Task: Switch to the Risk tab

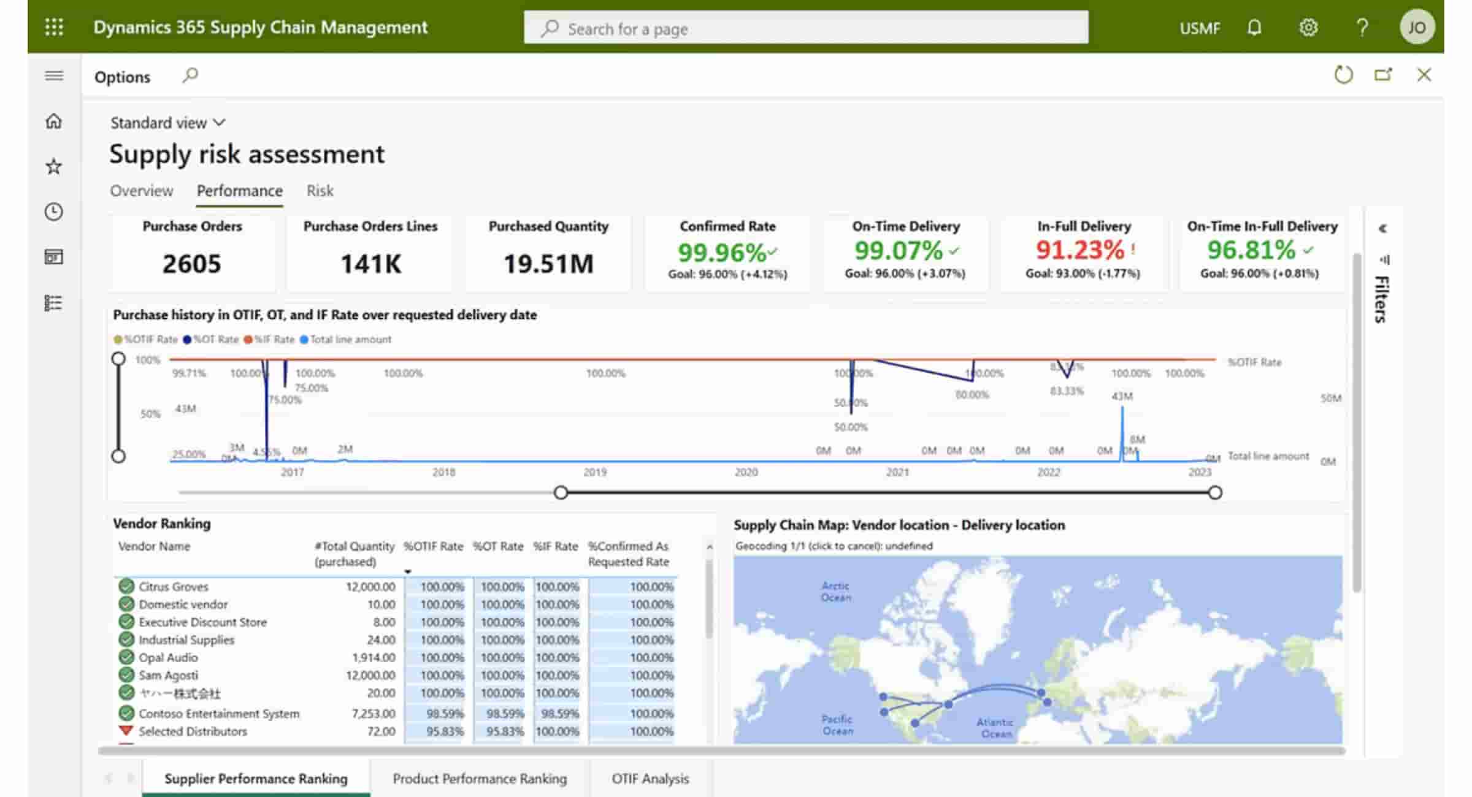Action: point(320,191)
